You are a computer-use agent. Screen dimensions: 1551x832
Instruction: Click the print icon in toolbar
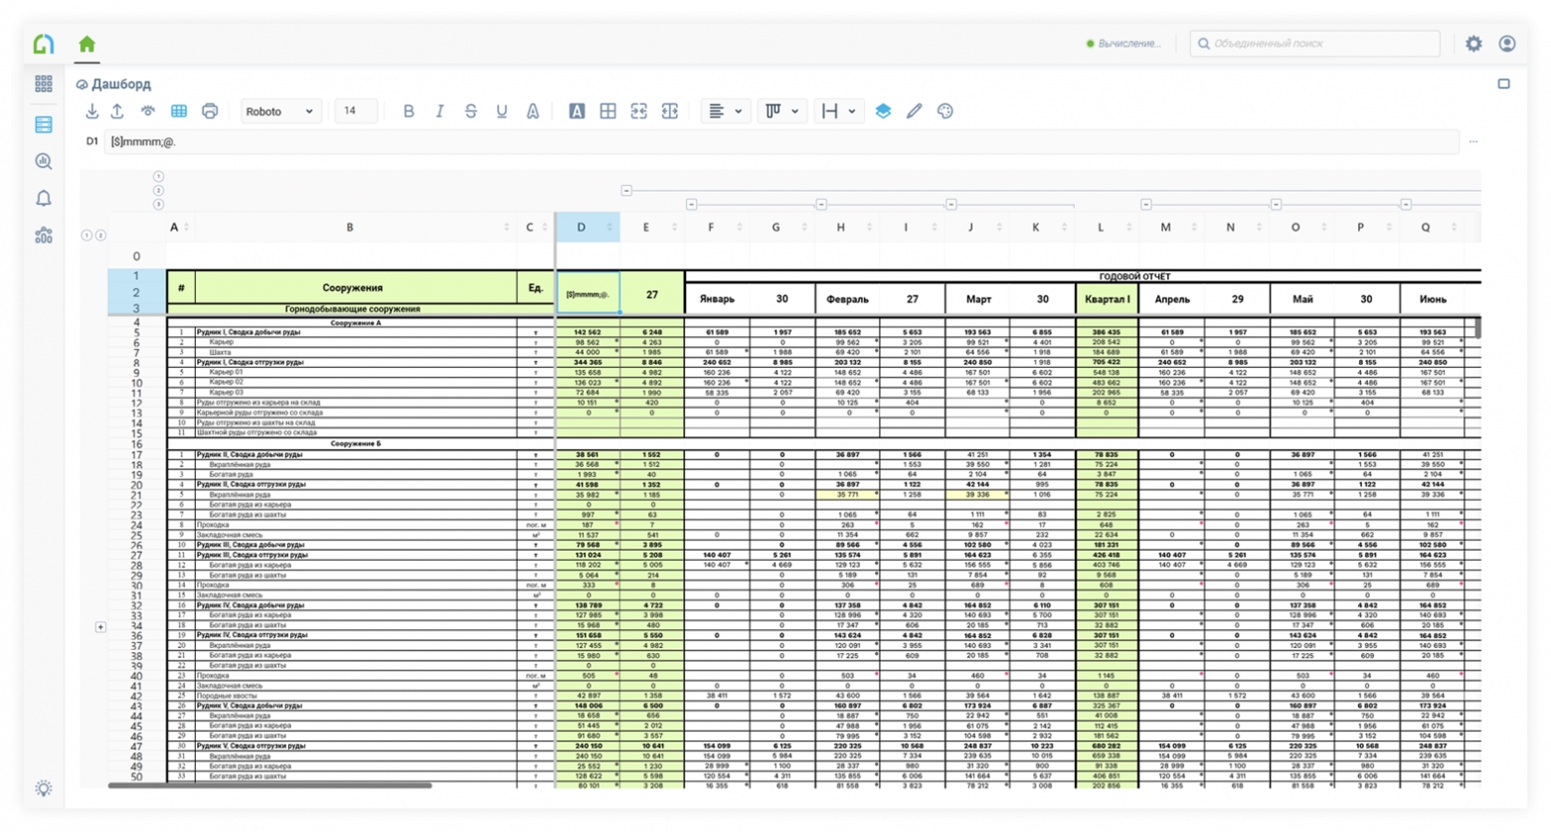click(209, 111)
